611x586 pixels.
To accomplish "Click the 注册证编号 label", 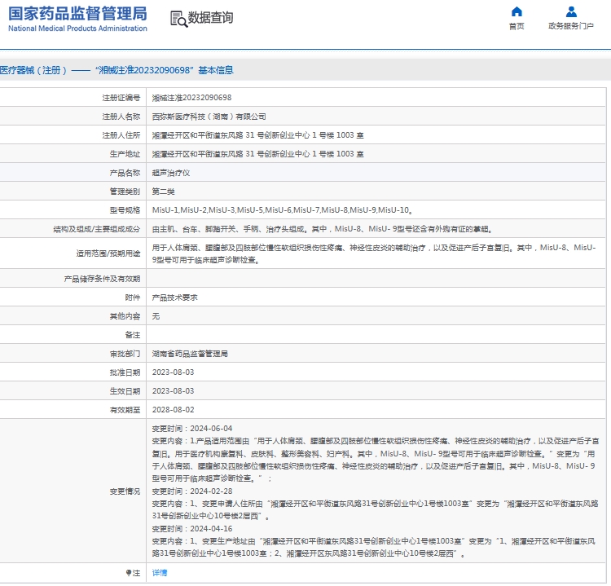I will pos(121,98).
